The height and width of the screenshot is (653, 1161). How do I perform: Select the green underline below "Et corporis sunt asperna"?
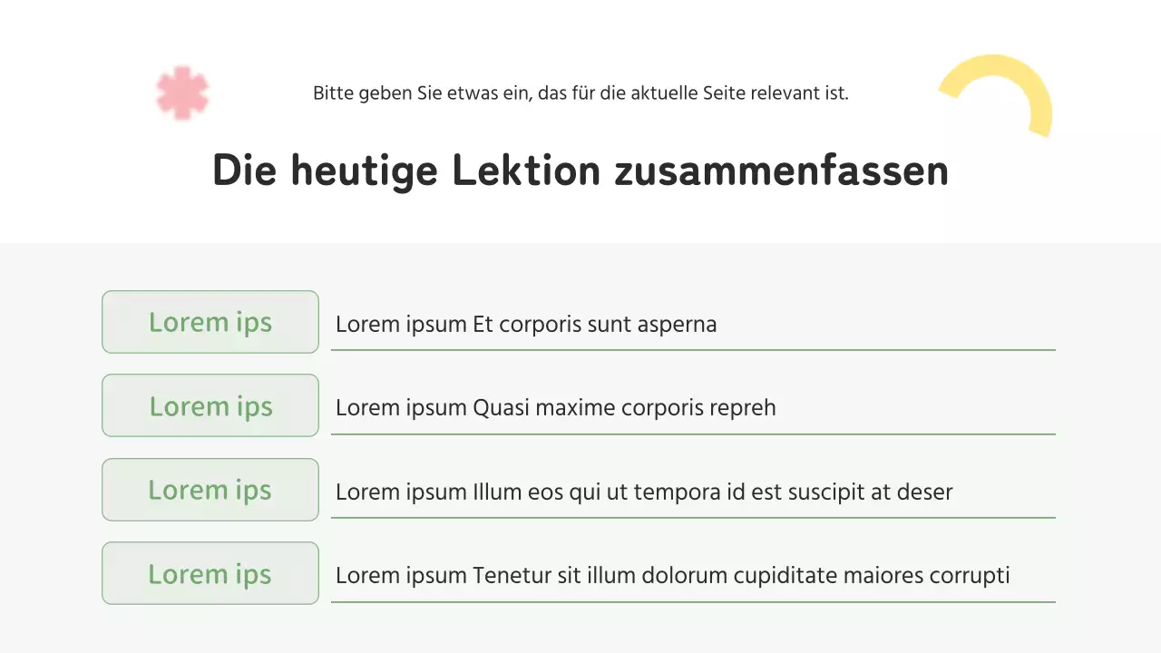693,349
